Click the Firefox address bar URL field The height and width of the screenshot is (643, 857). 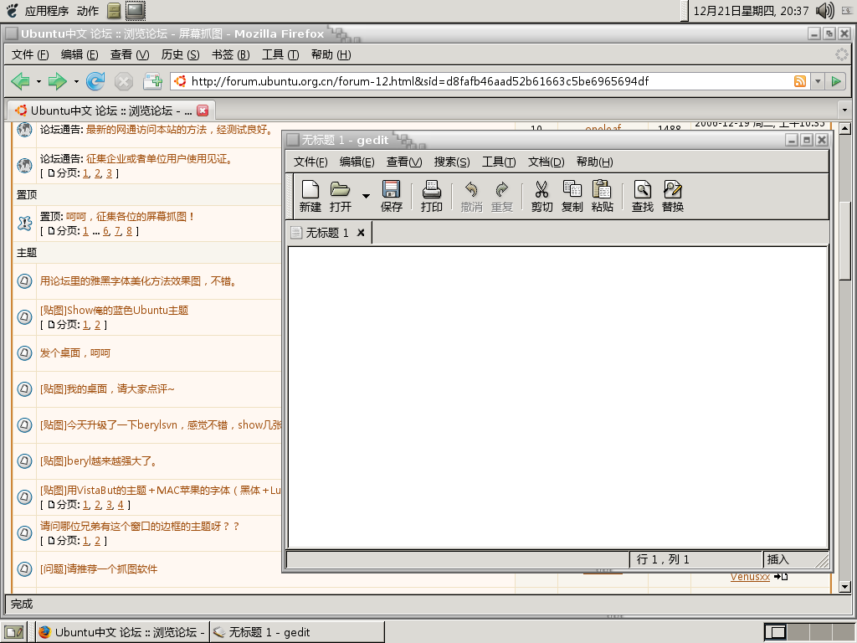489,81
